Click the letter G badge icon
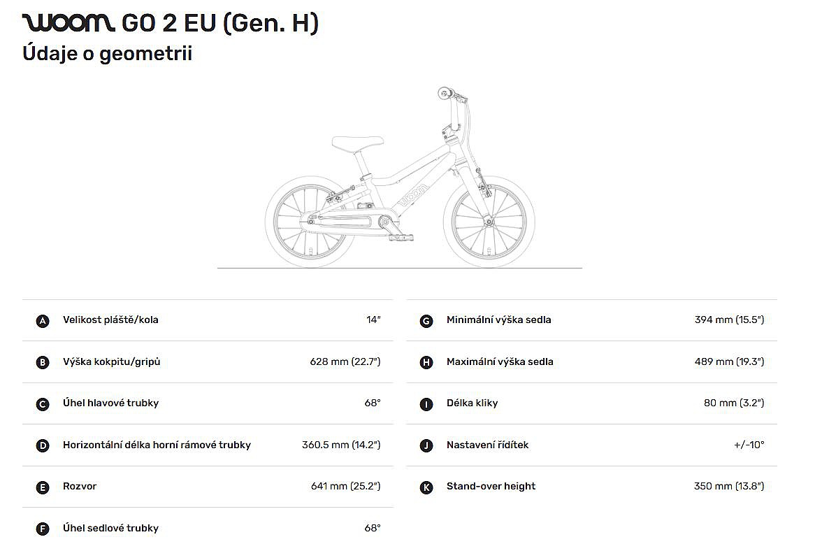 (426, 321)
